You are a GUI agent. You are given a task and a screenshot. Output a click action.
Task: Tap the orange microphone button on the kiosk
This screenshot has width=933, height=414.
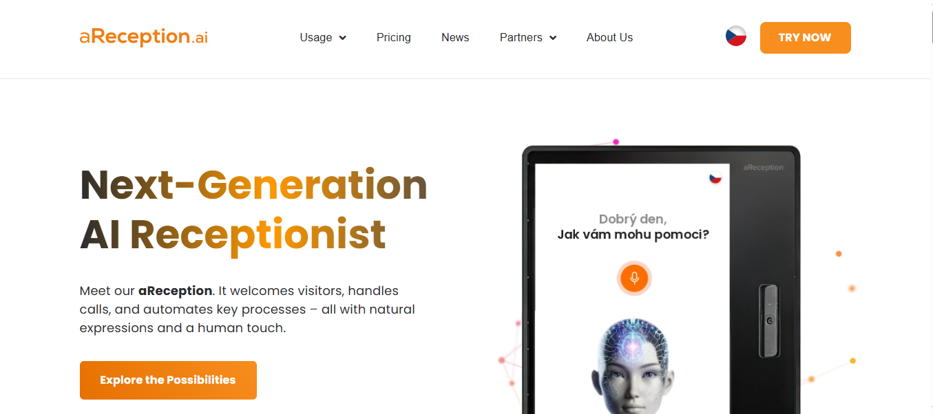pyautogui.click(x=634, y=279)
